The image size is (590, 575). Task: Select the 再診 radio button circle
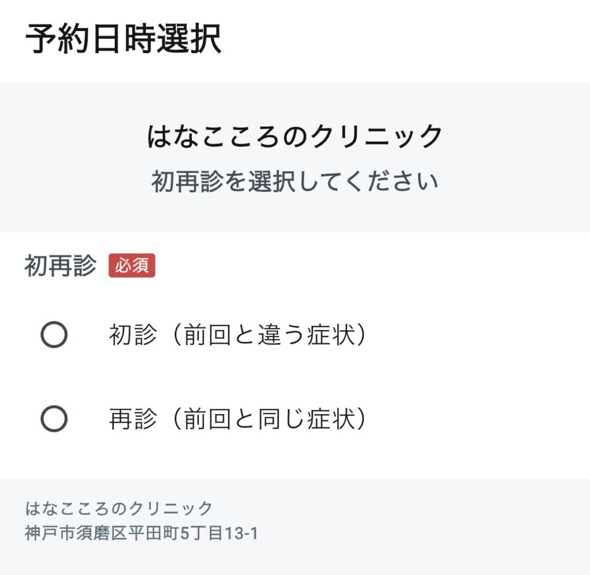point(54,419)
